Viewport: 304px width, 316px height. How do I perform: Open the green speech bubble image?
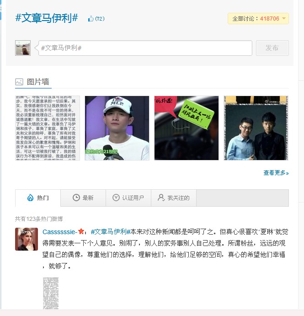(187, 128)
